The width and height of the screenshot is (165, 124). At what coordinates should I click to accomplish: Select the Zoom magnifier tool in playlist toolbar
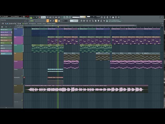pyautogui.click(x=18, y=24)
